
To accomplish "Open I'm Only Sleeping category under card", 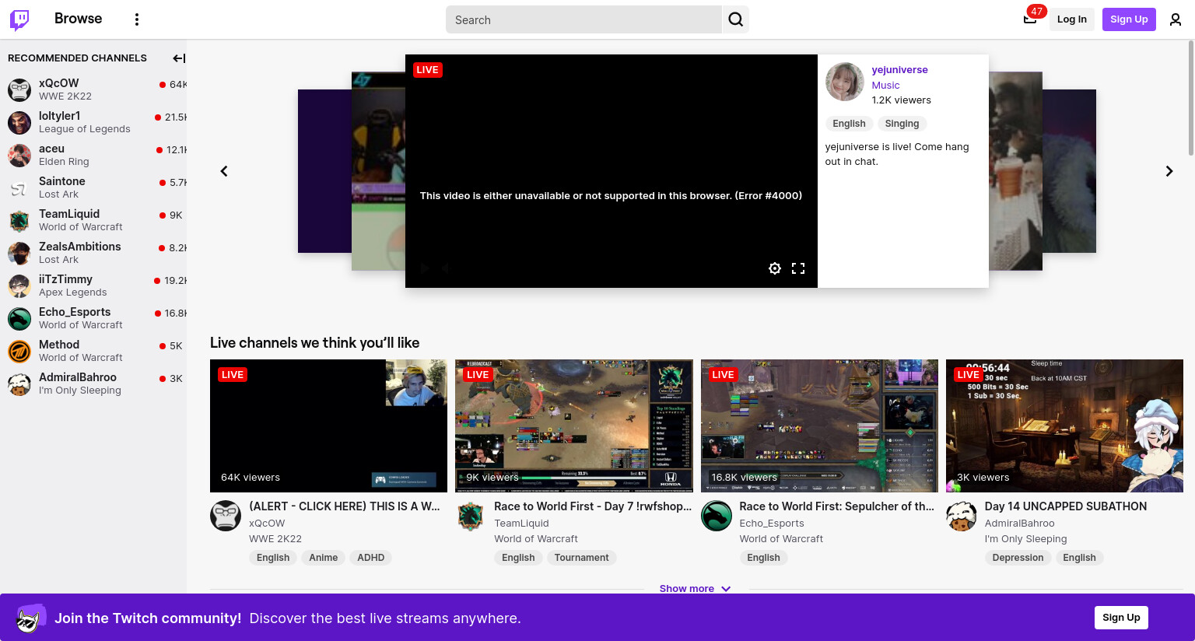I will point(1026,539).
